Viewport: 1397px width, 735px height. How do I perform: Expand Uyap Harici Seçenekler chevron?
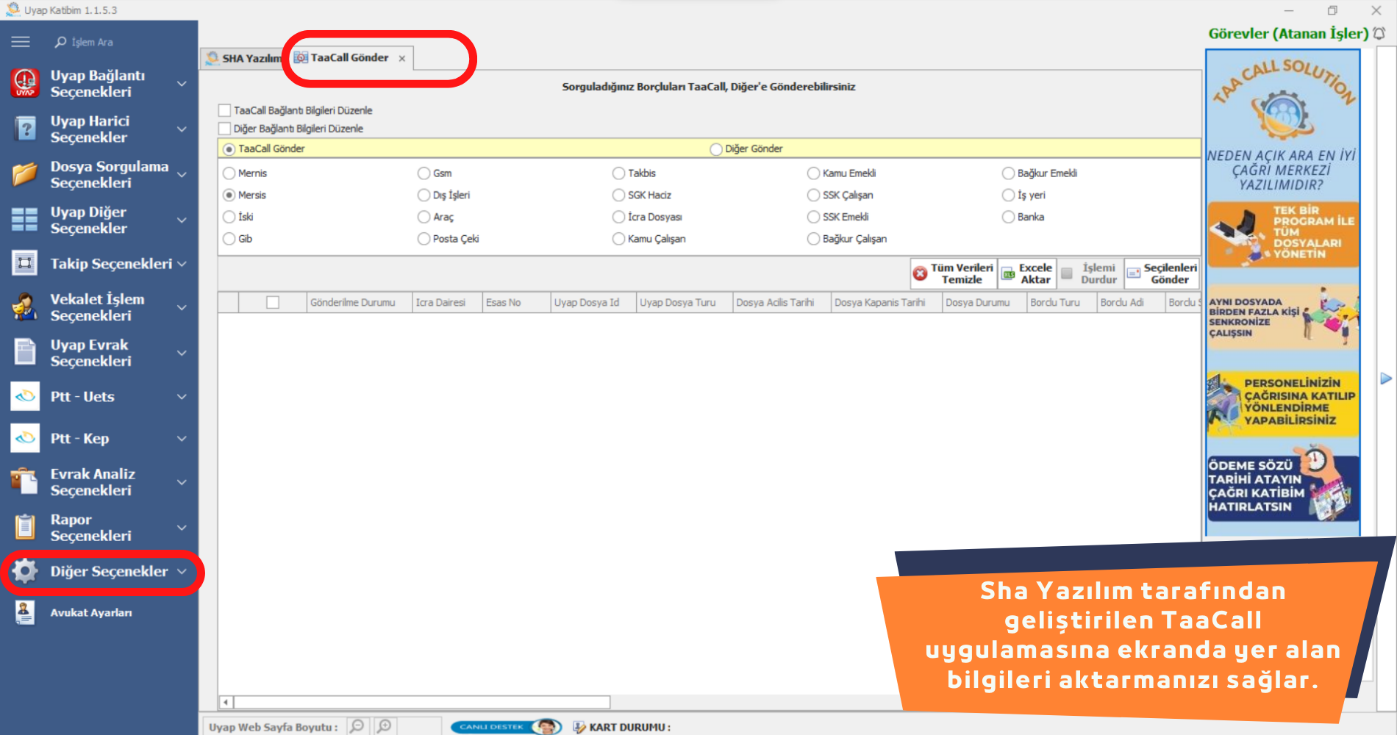click(182, 129)
